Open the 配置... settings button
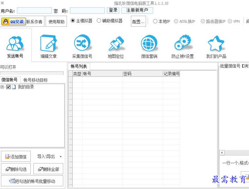The width and height of the screenshot is (249, 189). click(138, 21)
